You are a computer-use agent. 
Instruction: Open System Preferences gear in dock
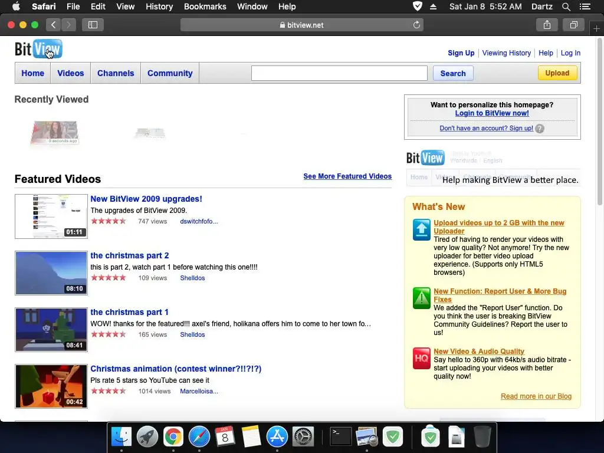303,437
